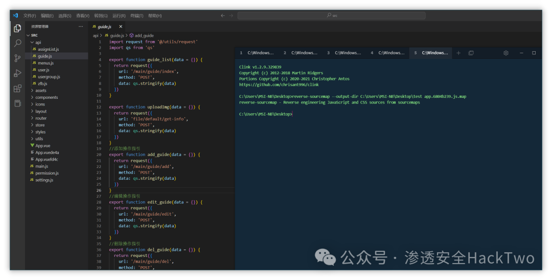The height and width of the screenshot is (280, 552).
Task: Open the Search view in activity bar
Action: coord(17,44)
